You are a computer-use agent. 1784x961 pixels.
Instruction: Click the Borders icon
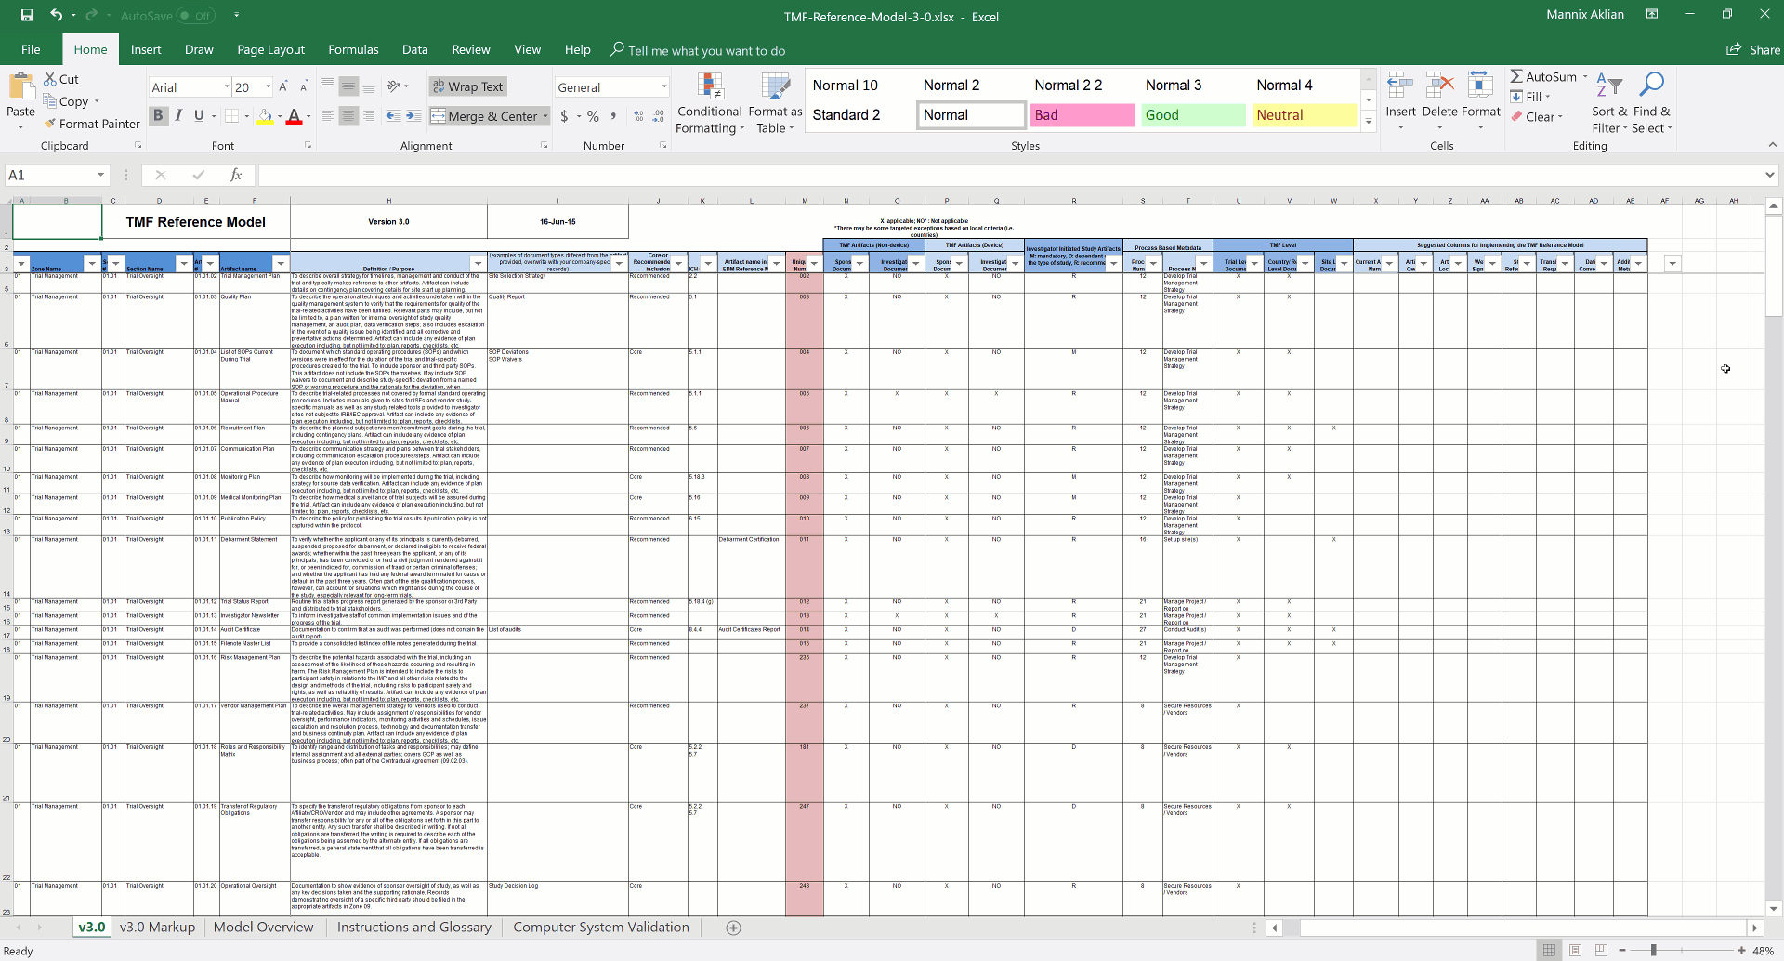click(232, 116)
